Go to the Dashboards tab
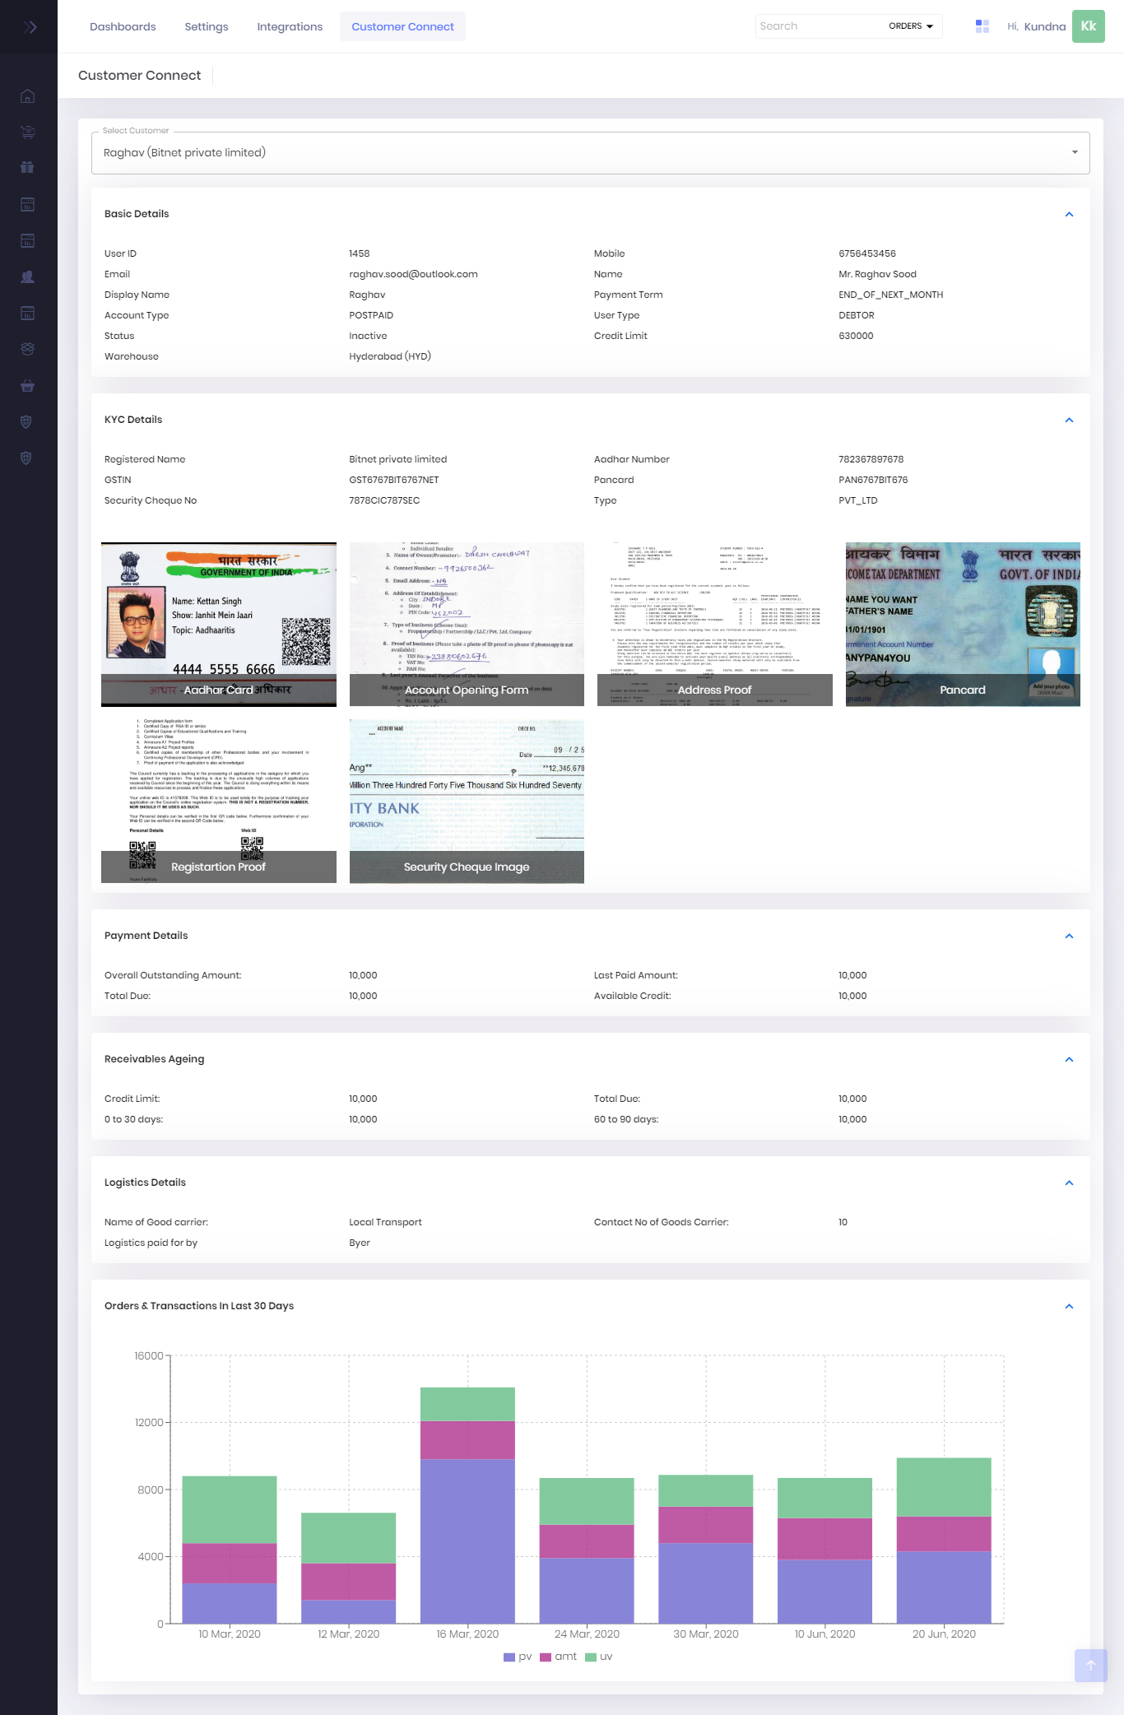Image resolution: width=1124 pixels, height=1715 pixels. tap(123, 26)
